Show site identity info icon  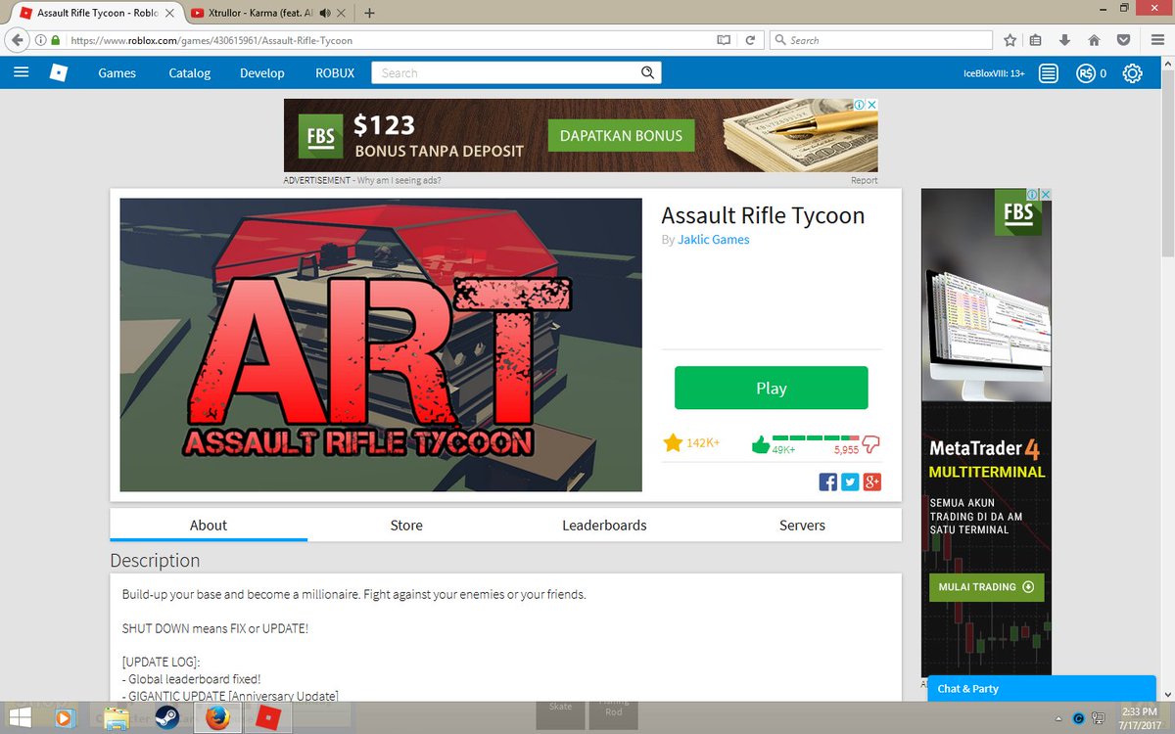pos(41,40)
